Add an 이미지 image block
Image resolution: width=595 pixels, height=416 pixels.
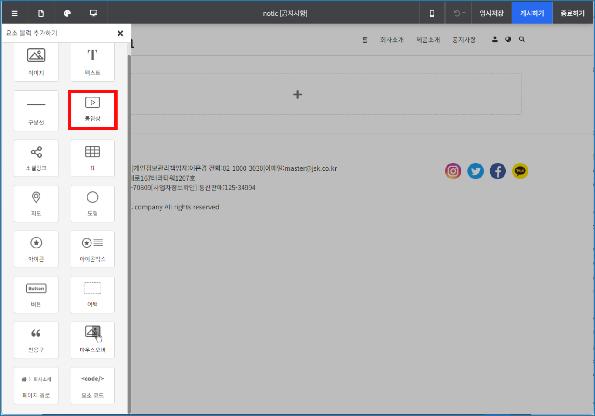coord(36,61)
